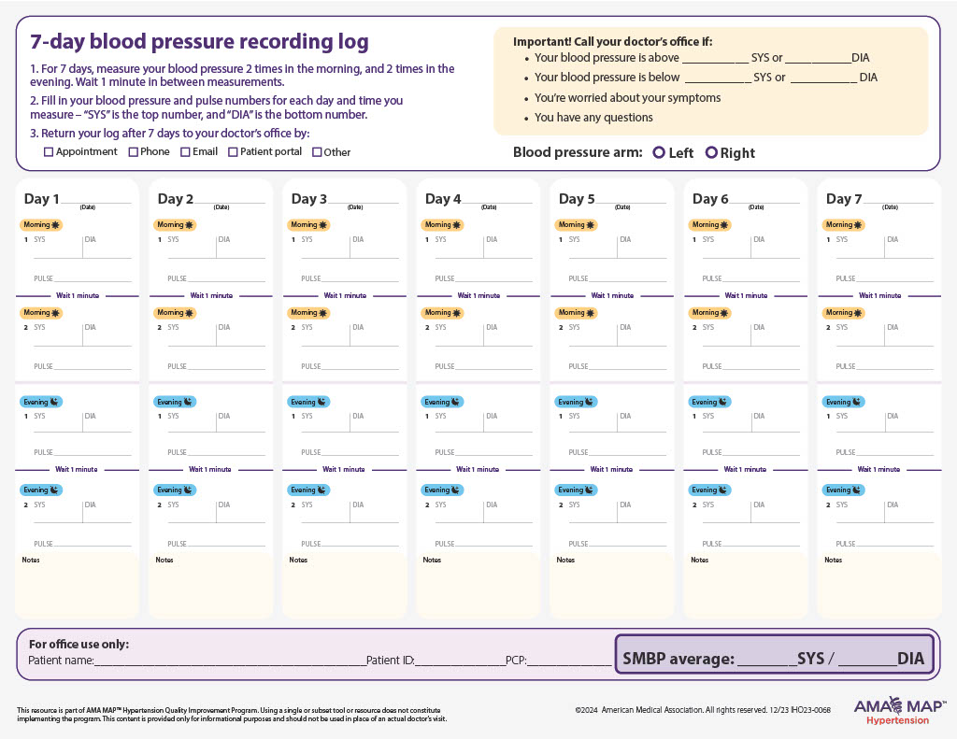
Task: Mark the Other checkbox
Action: (x=317, y=152)
